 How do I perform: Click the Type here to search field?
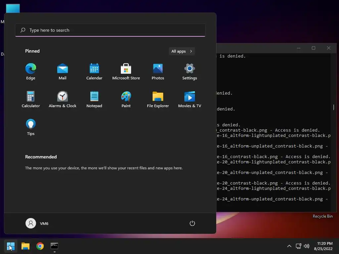110,30
